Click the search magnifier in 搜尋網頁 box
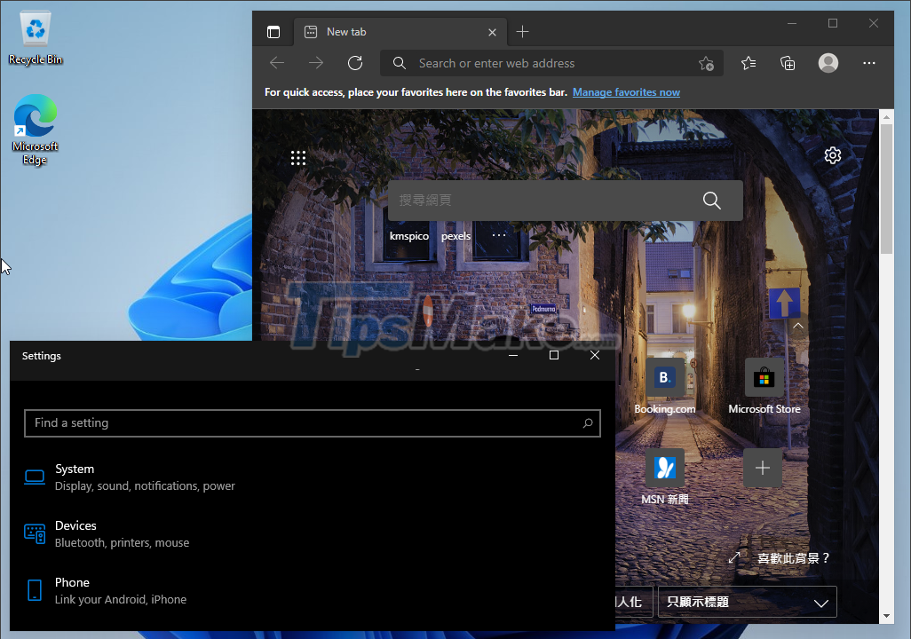This screenshot has width=911, height=639. click(711, 201)
